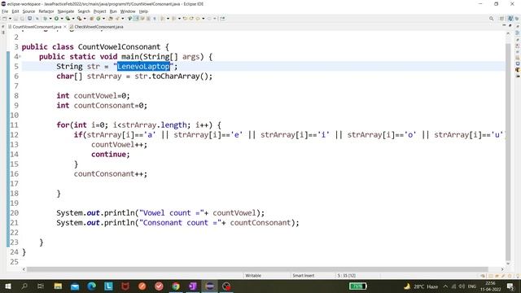Click the Coverage run toolbar icon
The image size is (521, 293).
click(x=68, y=19)
